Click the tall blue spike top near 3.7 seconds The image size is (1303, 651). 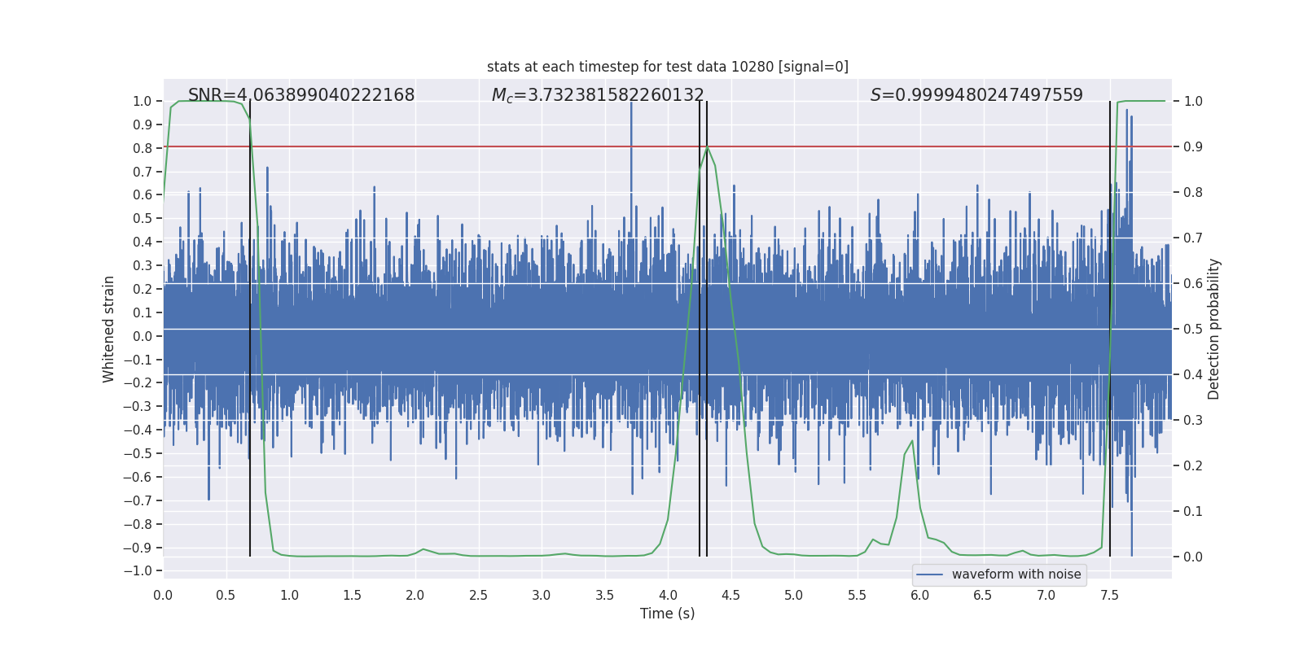631,104
